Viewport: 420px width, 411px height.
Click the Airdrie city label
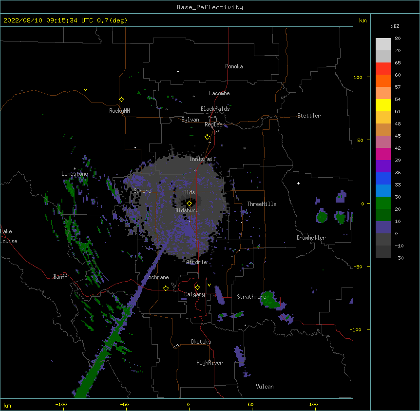(197, 262)
